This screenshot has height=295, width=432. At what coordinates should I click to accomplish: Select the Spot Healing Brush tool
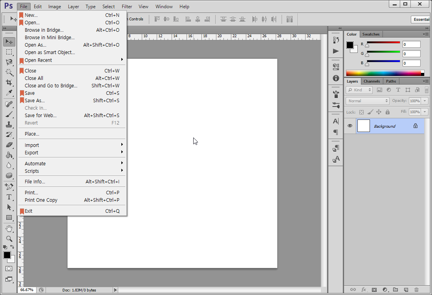(x=9, y=104)
